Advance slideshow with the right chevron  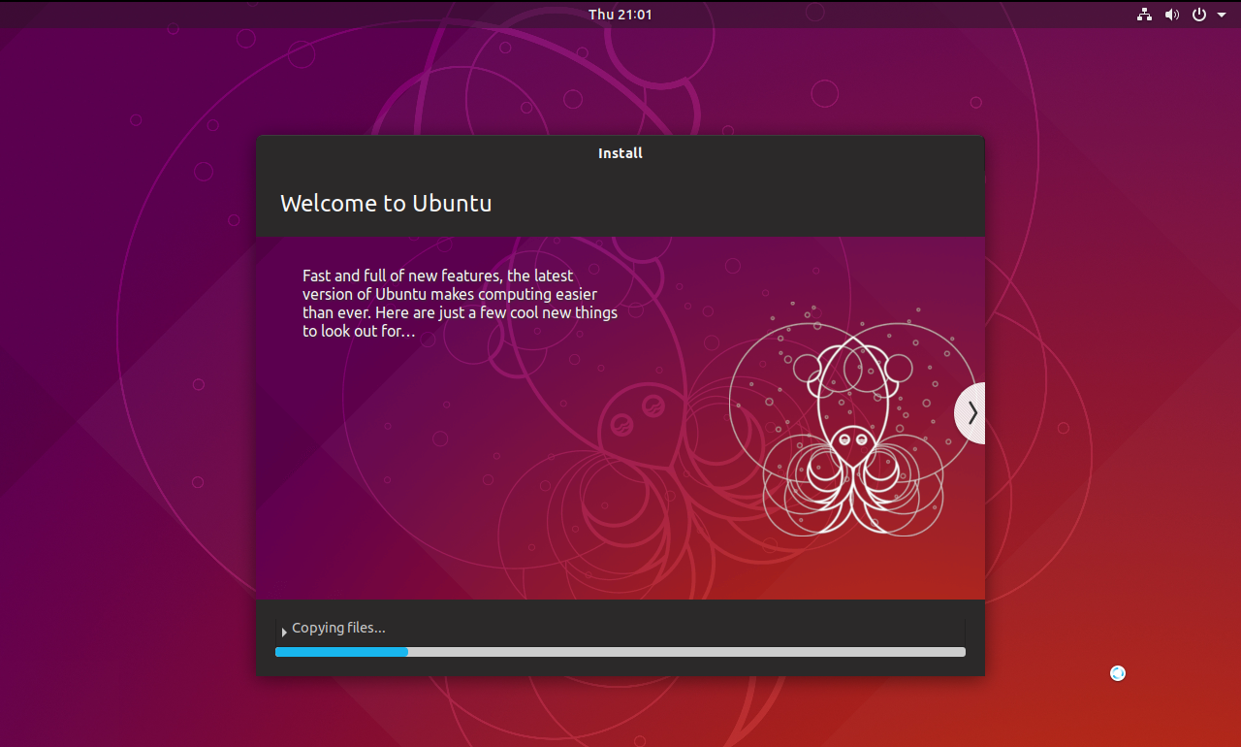[971, 413]
